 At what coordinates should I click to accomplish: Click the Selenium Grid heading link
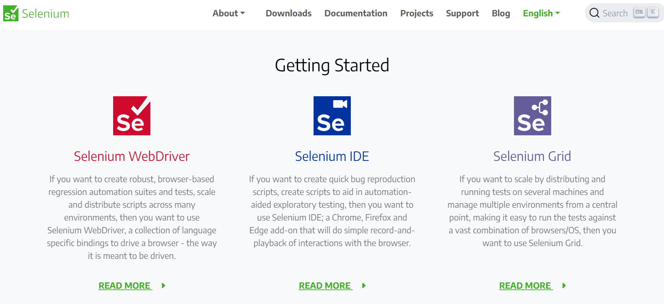pos(532,156)
